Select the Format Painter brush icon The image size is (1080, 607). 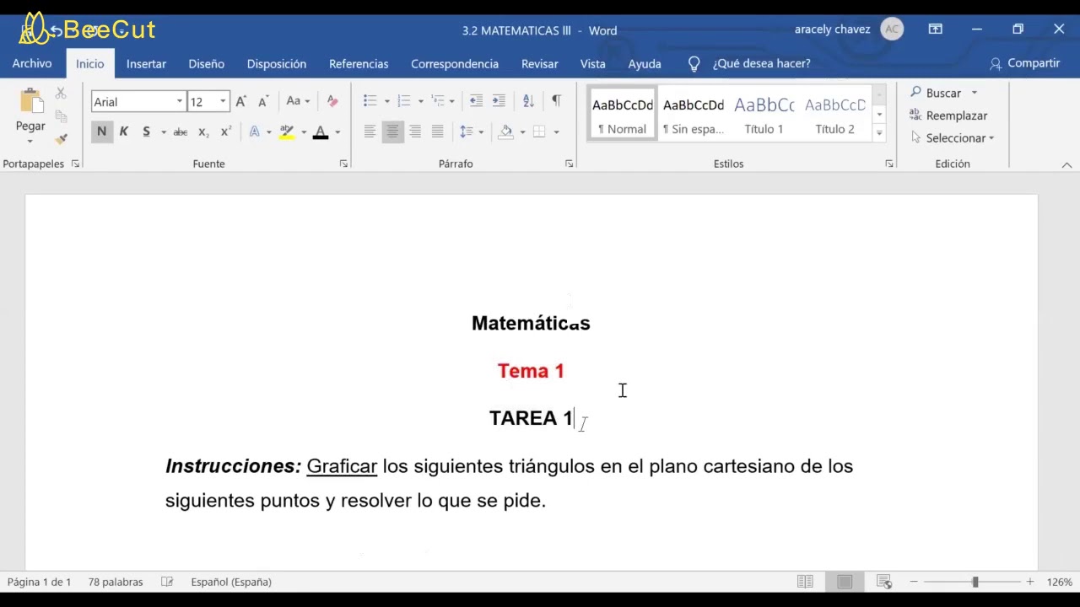pos(61,138)
